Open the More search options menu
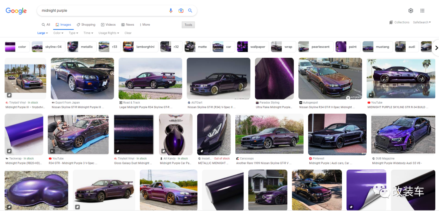This screenshot has height=211, width=439. [145, 25]
